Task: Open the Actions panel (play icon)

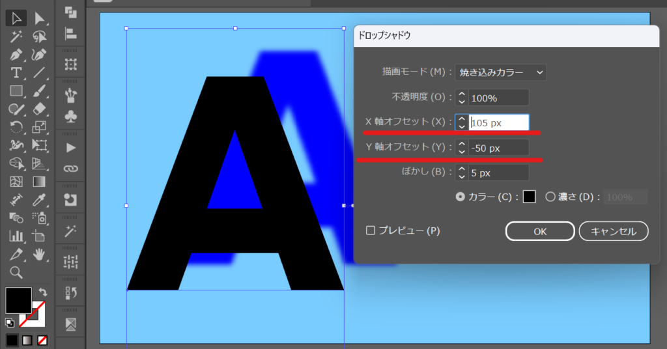Action: [x=70, y=148]
